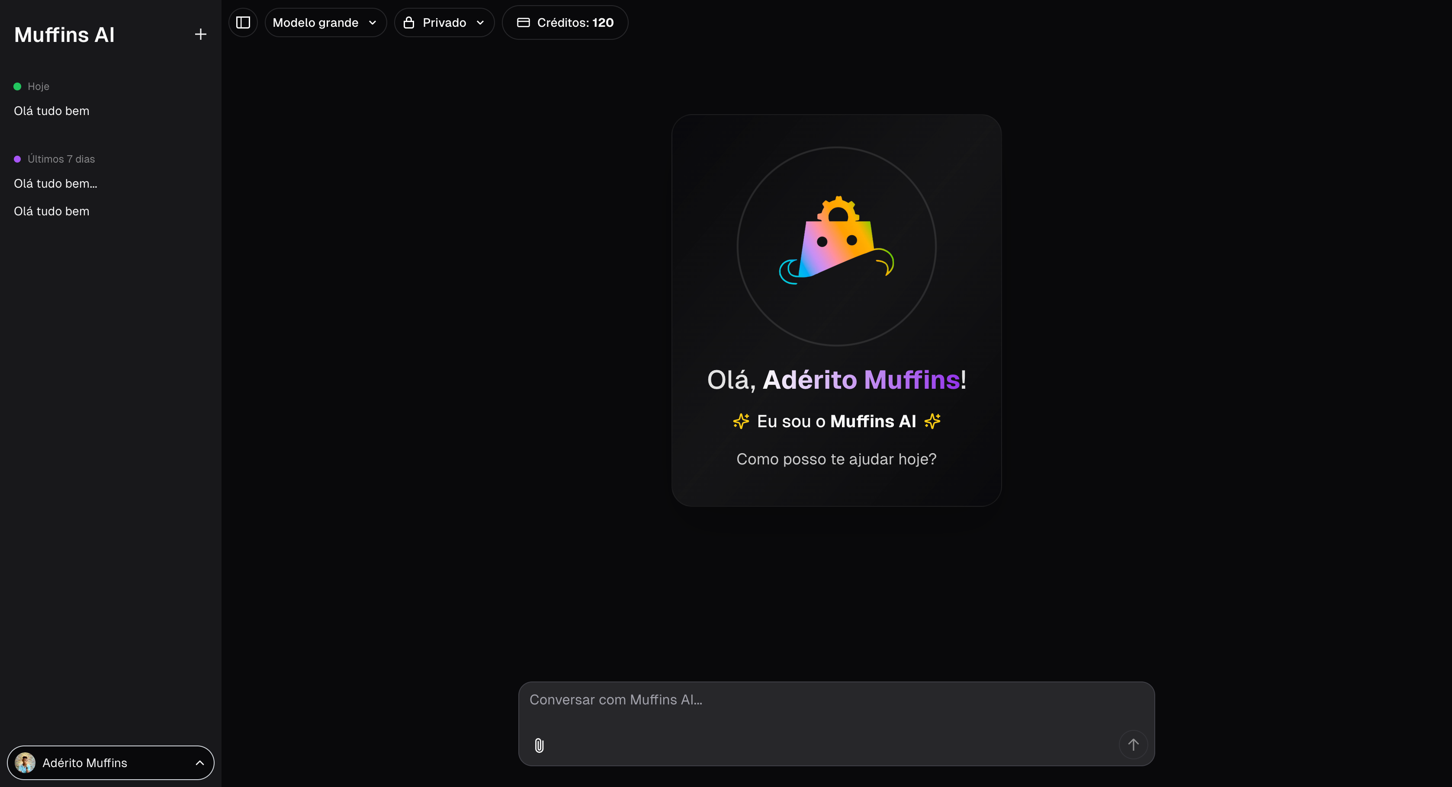
Task: Check the Créditos: 120 balance button
Action: point(564,22)
